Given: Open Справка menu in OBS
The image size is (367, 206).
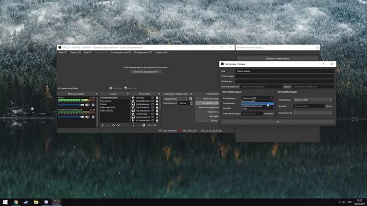Looking at the screenshot, I should tap(161, 53).
